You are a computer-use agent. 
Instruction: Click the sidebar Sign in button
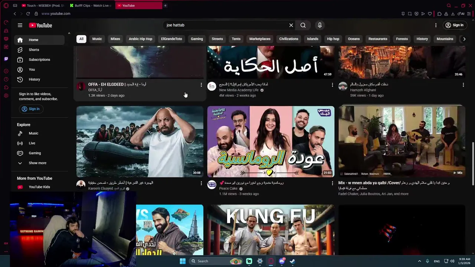31,109
